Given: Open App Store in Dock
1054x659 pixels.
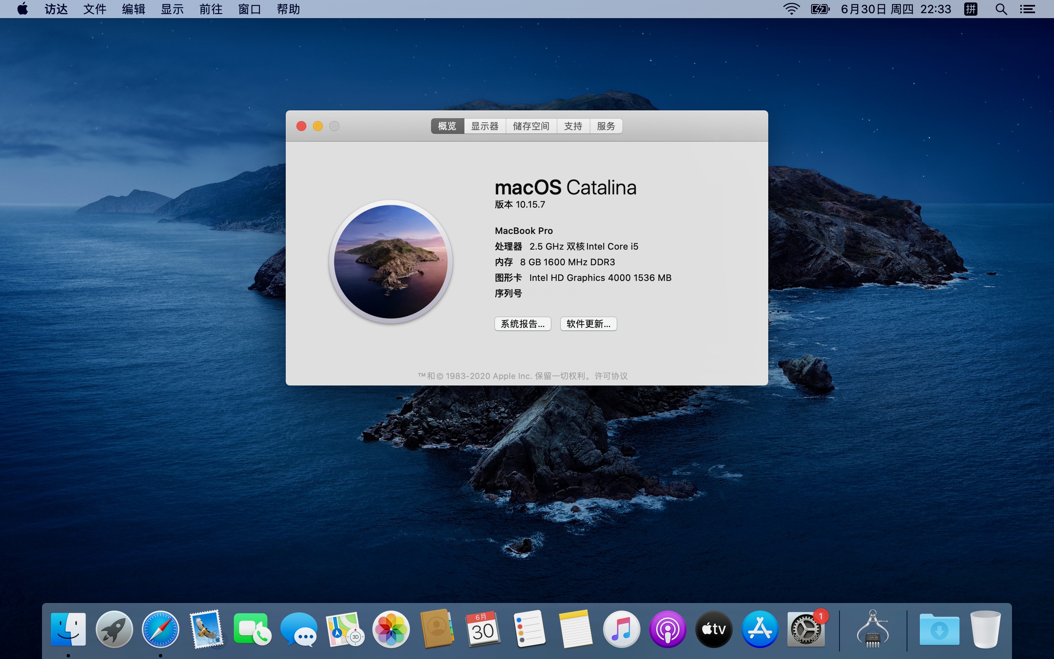Looking at the screenshot, I should [x=760, y=629].
